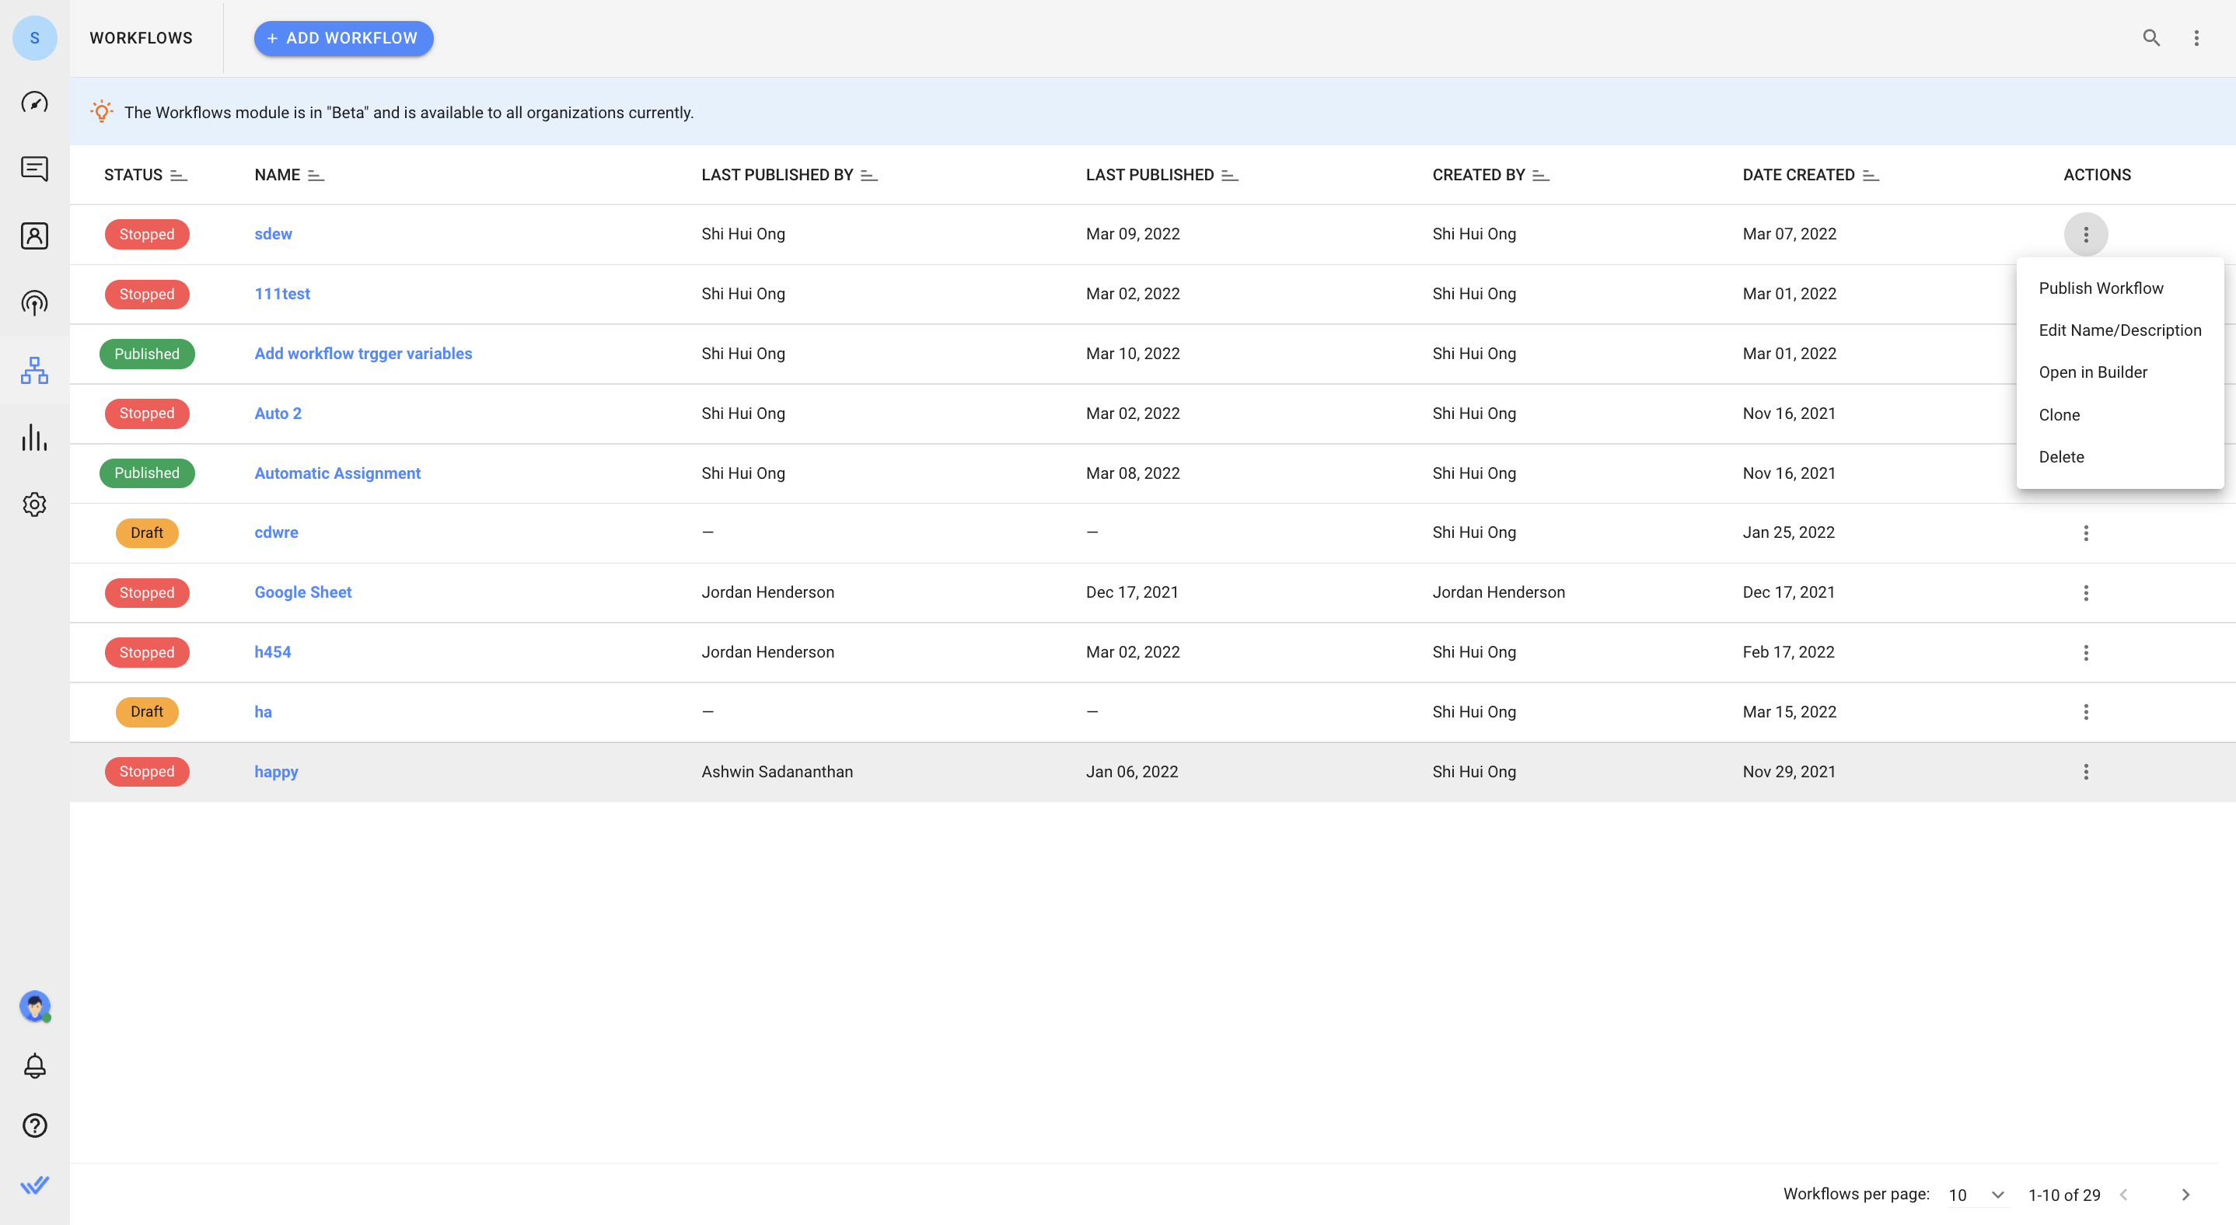
Task: Click the Google Sheet workflow link
Action: click(x=302, y=592)
